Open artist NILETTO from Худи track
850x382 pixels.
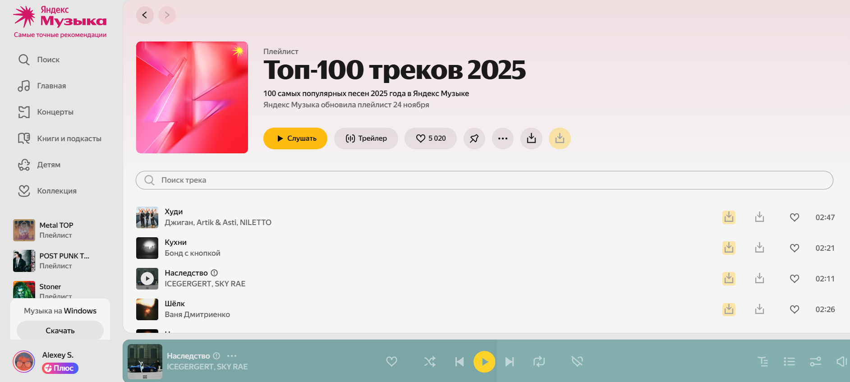[256, 222]
